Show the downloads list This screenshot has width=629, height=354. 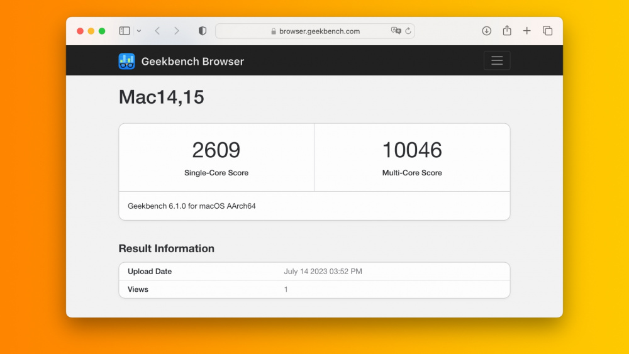coord(487,31)
